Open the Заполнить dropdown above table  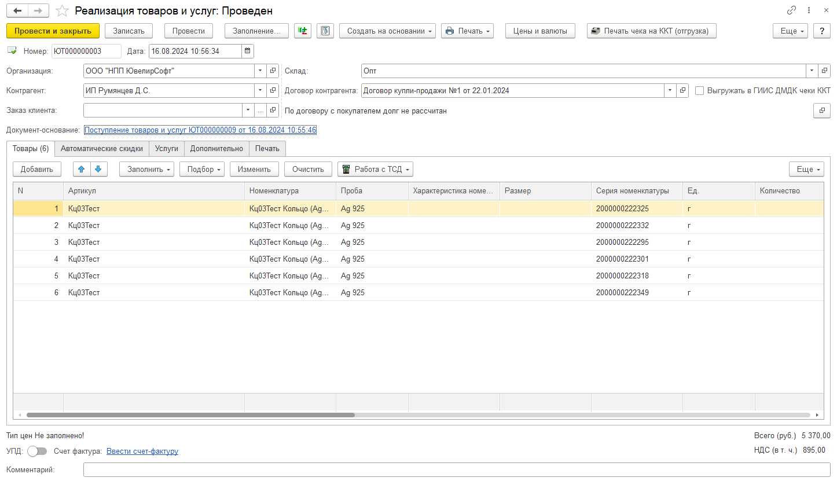click(147, 169)
